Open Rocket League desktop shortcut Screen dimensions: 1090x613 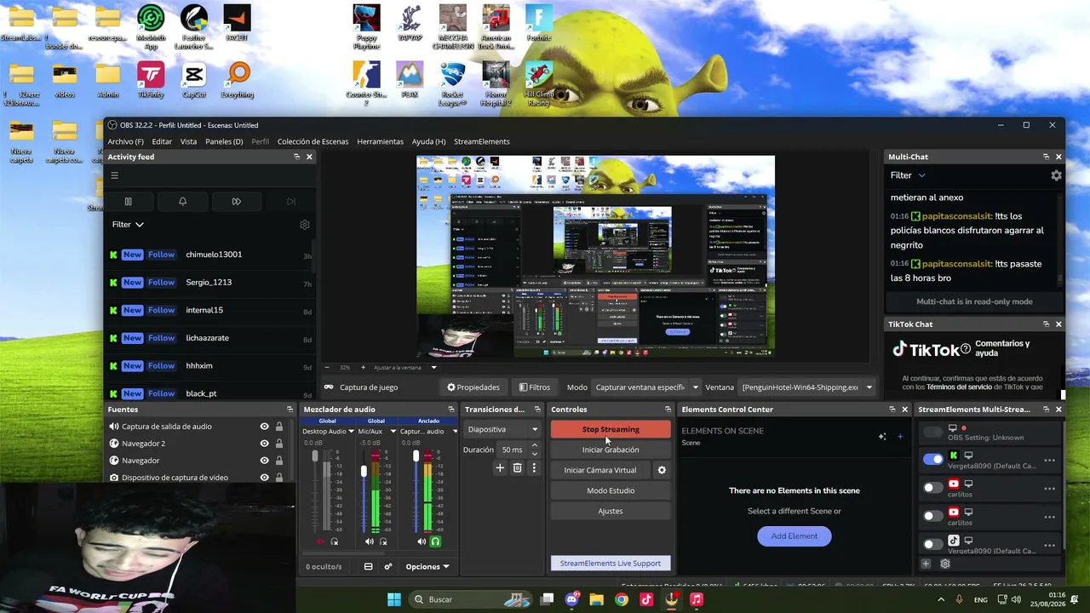pyautogui.click(x=452, y=84)
